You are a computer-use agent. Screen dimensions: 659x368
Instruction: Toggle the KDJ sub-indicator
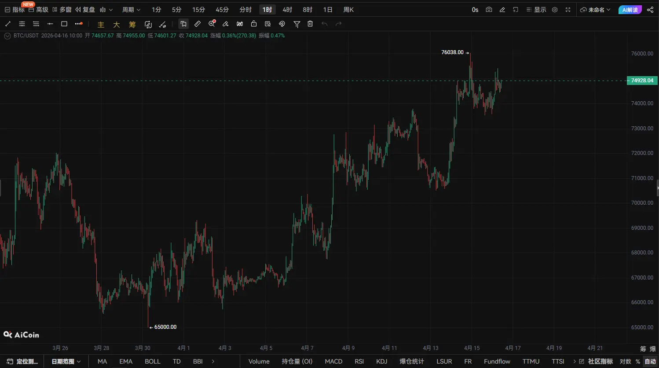(x=382, y=361)
